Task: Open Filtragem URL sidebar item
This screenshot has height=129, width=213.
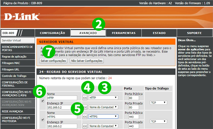Action: [x=18, y=70]
